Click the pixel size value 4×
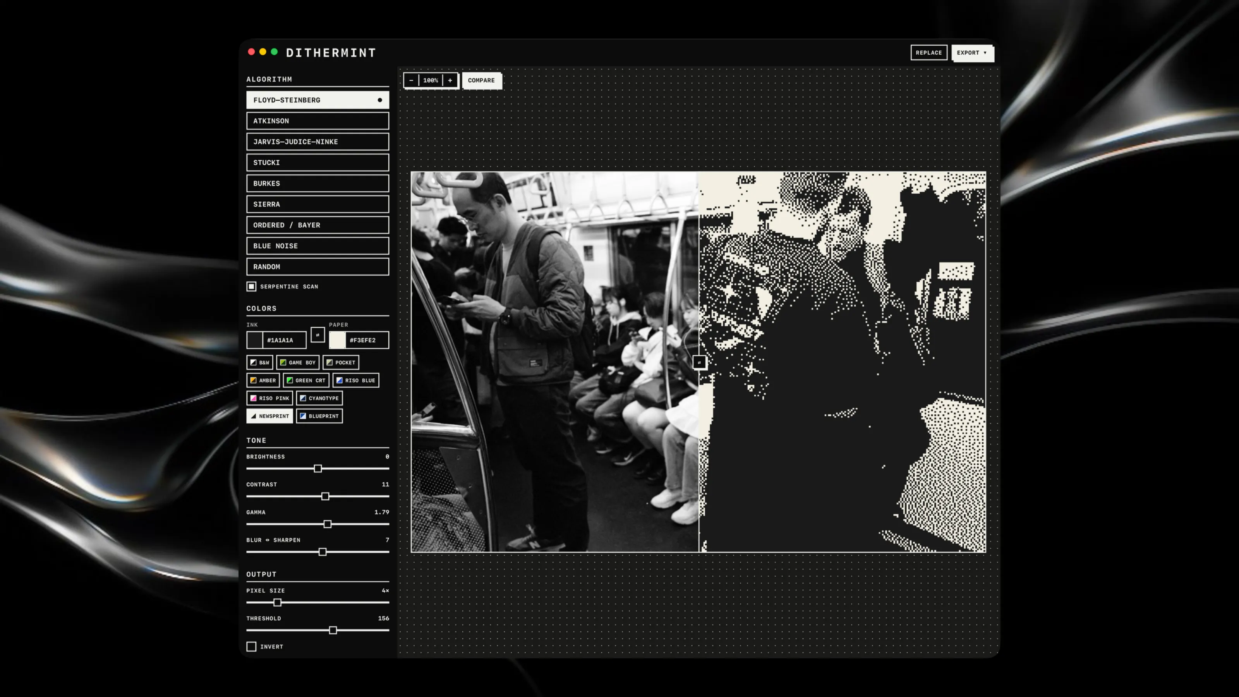Image resolution: width=1239 pixels, height=697 pixels. tap(385, 590)
